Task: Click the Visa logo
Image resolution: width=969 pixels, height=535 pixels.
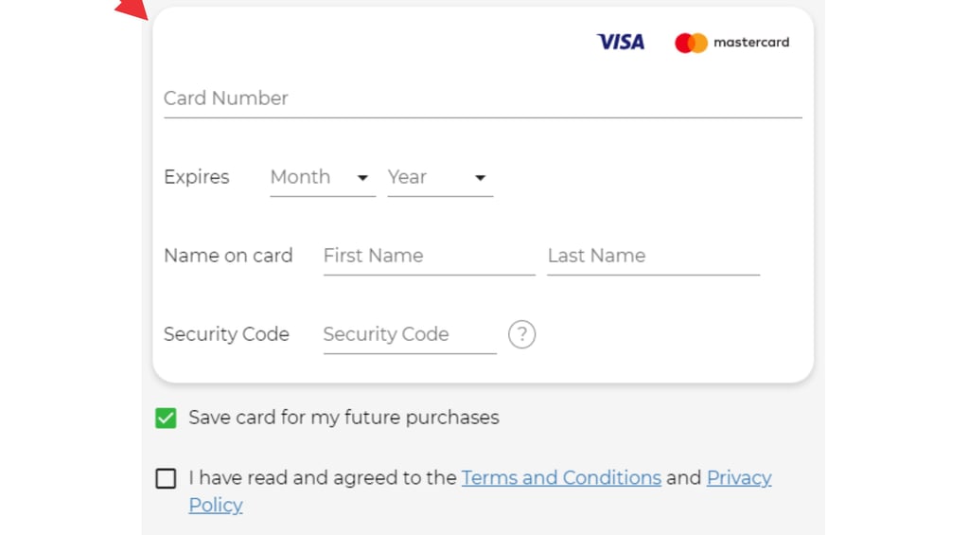Action: click(620, 42)
